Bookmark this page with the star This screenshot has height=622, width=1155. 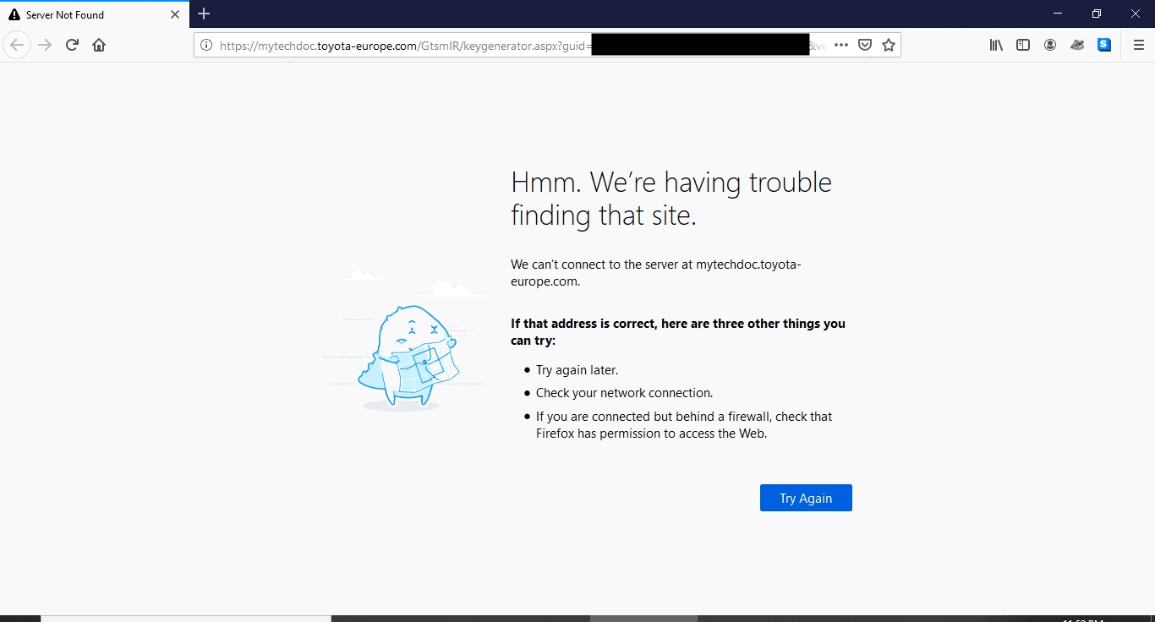(889, 45)
